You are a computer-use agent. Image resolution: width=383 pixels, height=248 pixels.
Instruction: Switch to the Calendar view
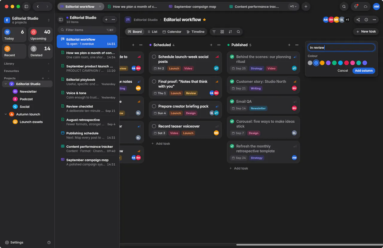point(172,32)
